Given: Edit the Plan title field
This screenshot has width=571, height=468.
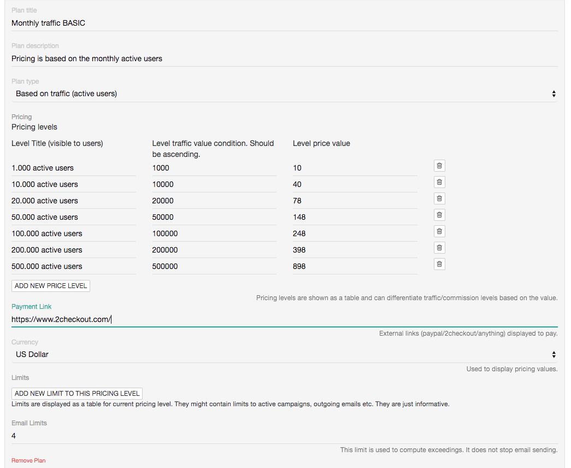Looking at the screenshot, I should (285, 23).
